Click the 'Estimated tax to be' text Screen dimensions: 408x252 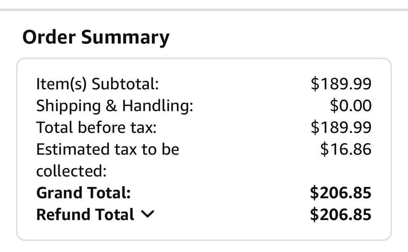point(108,149)
